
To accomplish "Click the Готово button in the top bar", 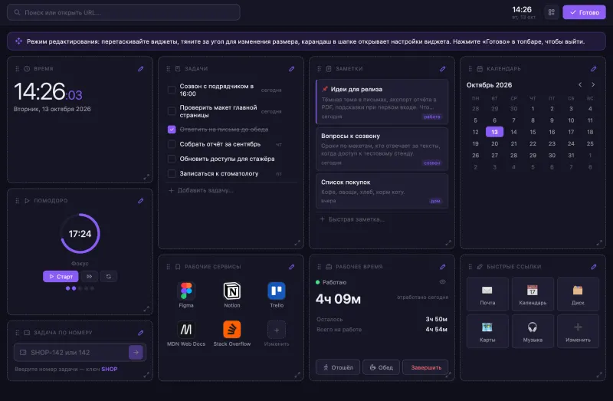I will (x=584, y=12).
